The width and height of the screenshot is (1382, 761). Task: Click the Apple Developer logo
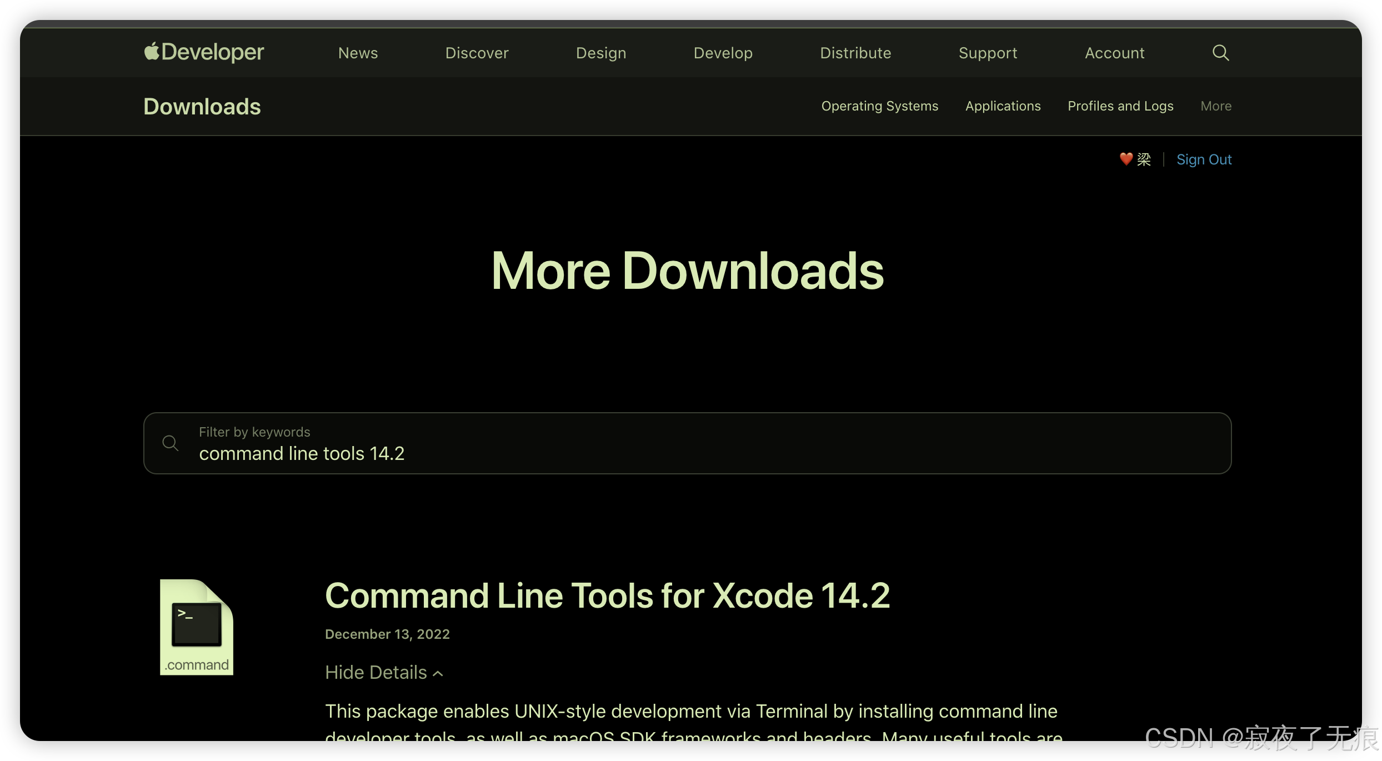pyautogui.click(x=203, y=52)
